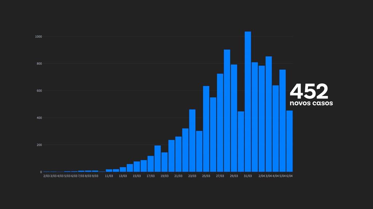Click the 6/04 x-axis date label
The image size is (373, 209).
[289, 176]
